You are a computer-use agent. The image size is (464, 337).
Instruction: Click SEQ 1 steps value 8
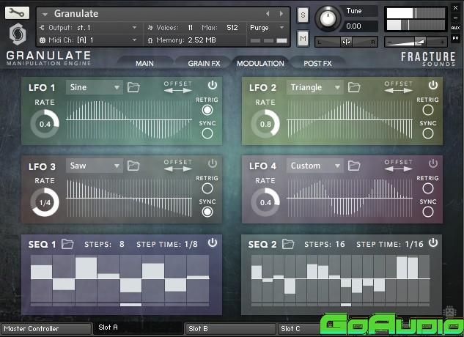(122, 244)
